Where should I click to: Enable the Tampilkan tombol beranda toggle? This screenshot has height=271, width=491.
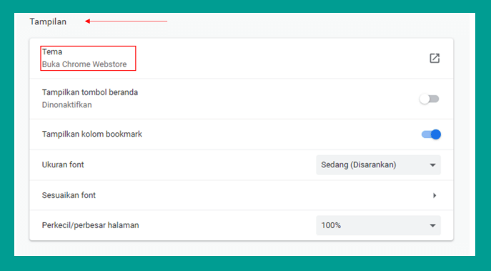pos(430,99)
